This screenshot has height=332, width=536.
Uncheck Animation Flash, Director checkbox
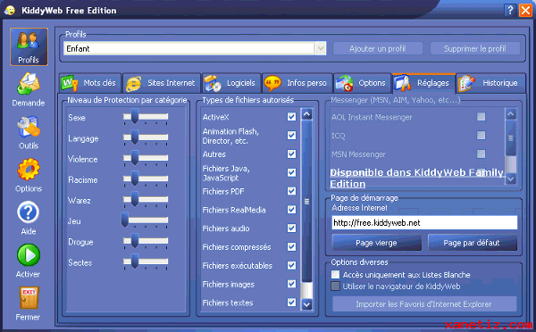(x=291, y=136)
